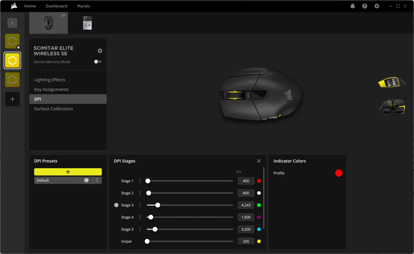Select the yellow highlighted profile hexagon

pos(12,60)
